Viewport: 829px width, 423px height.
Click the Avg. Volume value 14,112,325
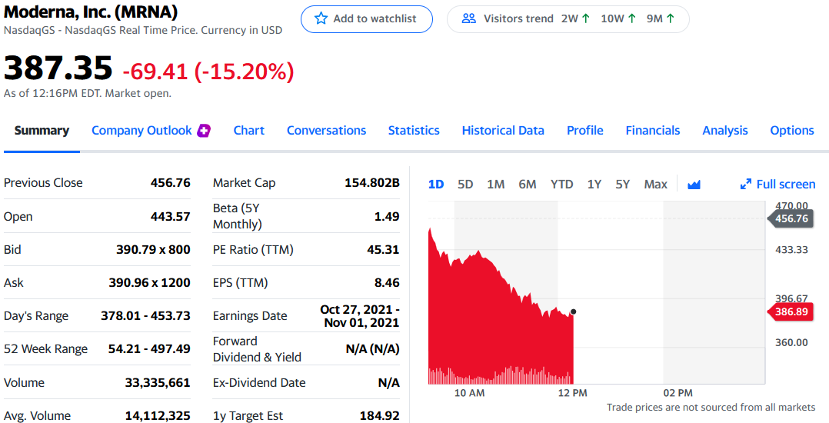[x=158, y=416]
